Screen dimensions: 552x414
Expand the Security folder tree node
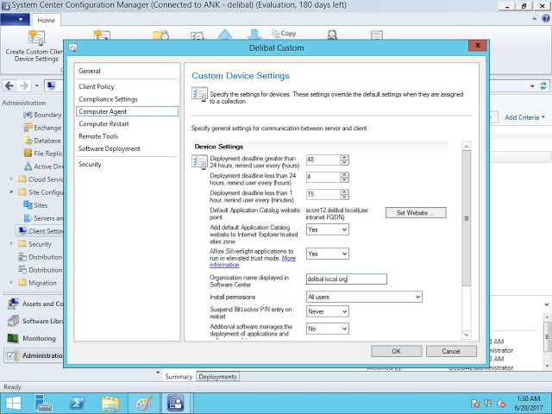tap(11, 244)
